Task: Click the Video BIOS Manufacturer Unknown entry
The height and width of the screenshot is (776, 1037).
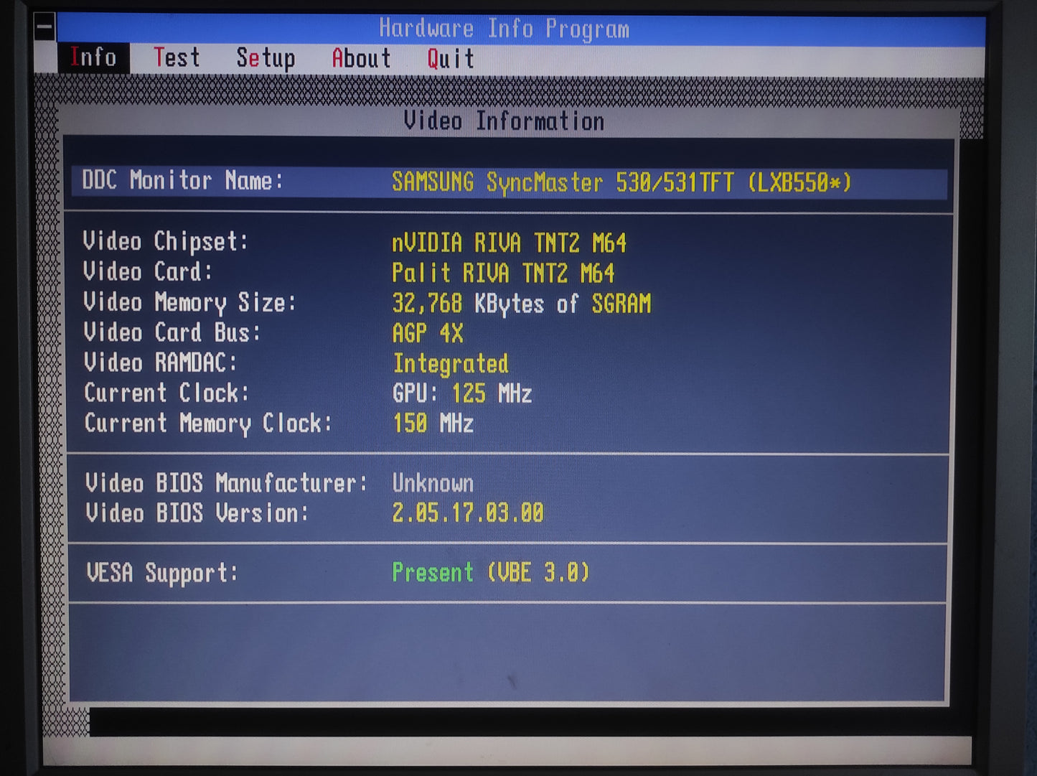Action: pos(432,482)
